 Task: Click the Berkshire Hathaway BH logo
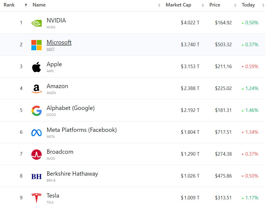[37, 176]
